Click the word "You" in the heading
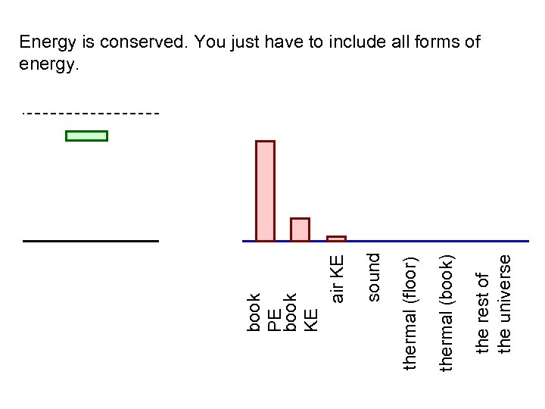 207,42
